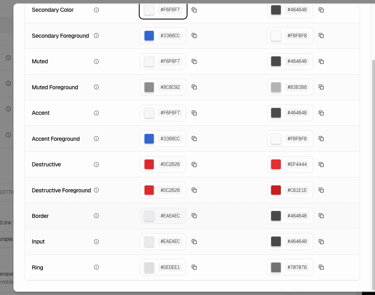
Task: Click the #EAEAEC hex field for Input
Action: pos(163,241)
